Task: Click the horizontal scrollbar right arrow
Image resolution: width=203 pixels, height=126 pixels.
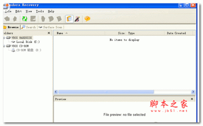Action: (193, 92)
